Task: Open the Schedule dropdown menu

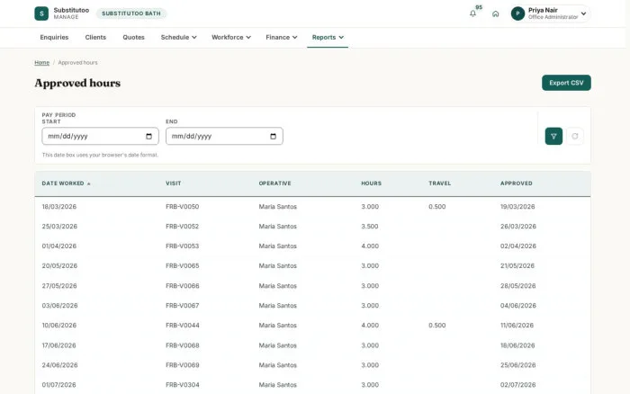Action: [179, 38]
